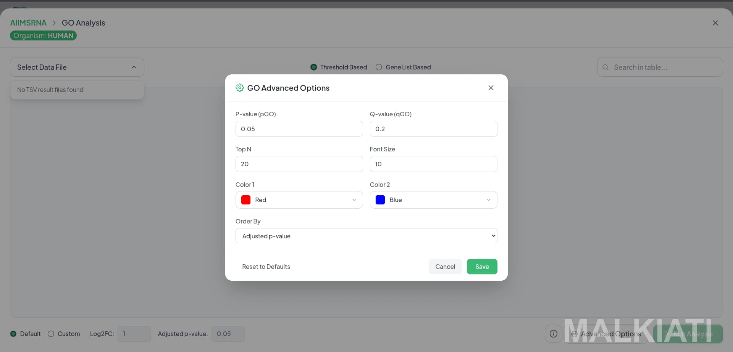Click the gear icon beside GO Advanced Options
This screenshot has width=733, height=352.
coord(240,88)
